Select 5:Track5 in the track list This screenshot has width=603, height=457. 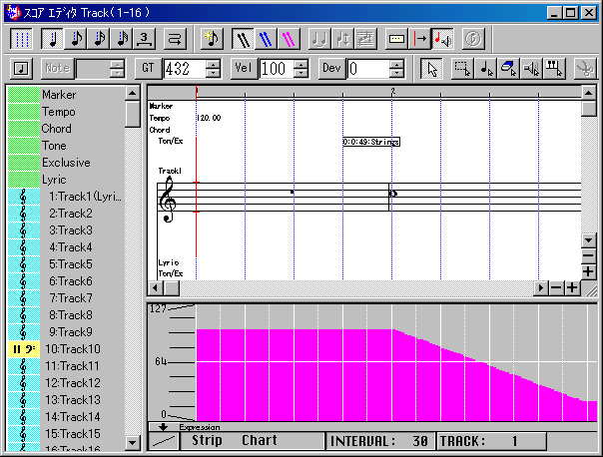[65, 264]
